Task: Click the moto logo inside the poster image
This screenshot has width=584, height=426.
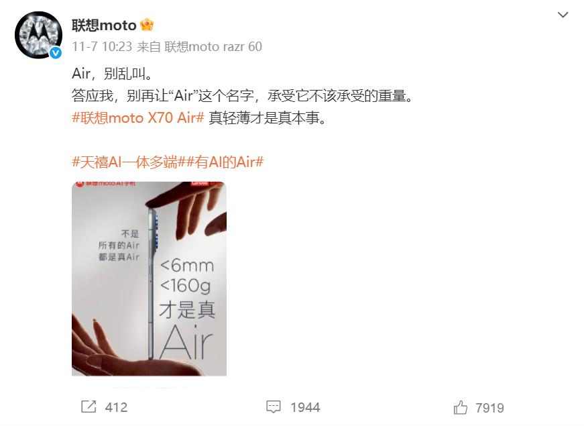Action: 80,184
